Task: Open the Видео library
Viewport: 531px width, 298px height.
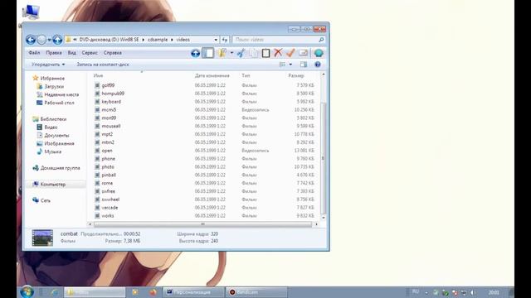Action: click(47, 127)
